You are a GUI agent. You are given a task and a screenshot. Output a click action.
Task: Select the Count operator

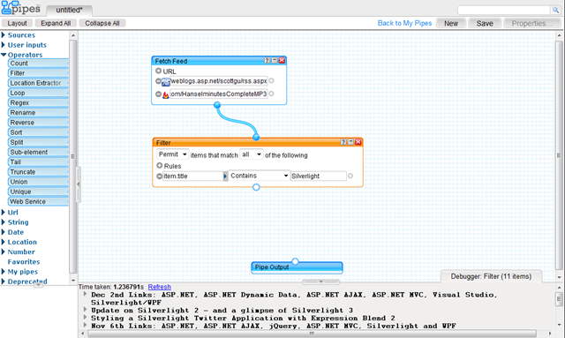point(38,63)
